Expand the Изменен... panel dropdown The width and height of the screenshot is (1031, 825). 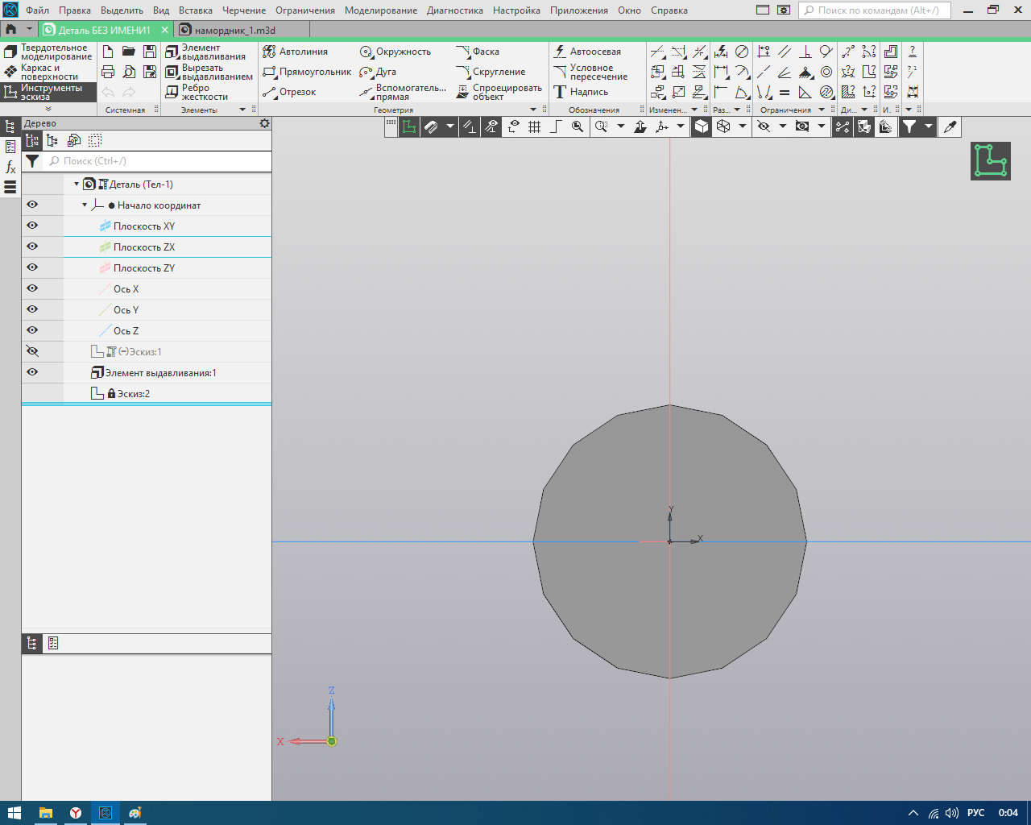point(695,110)
